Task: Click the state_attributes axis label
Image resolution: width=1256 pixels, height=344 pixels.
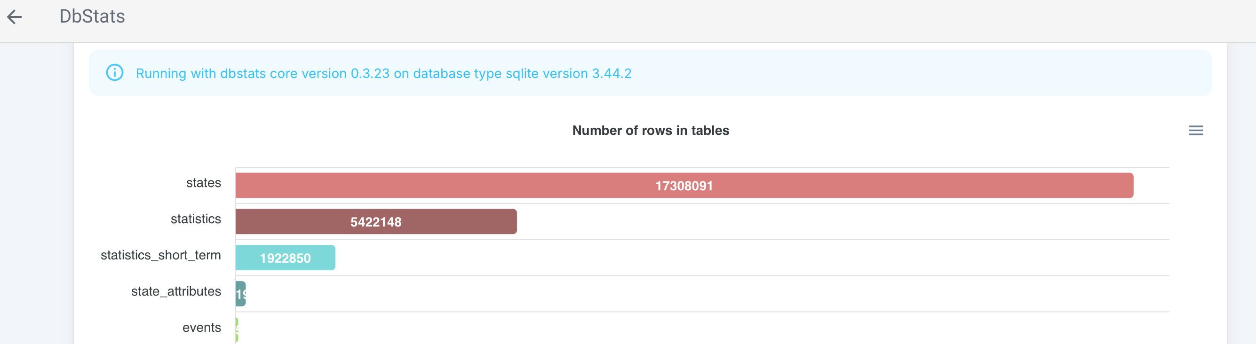Action: [175, 291]
